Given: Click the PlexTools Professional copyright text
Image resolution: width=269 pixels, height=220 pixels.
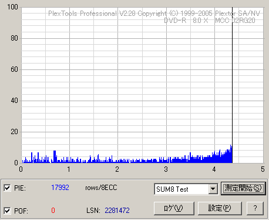Looking at the screenshot, I should [154, 14].
